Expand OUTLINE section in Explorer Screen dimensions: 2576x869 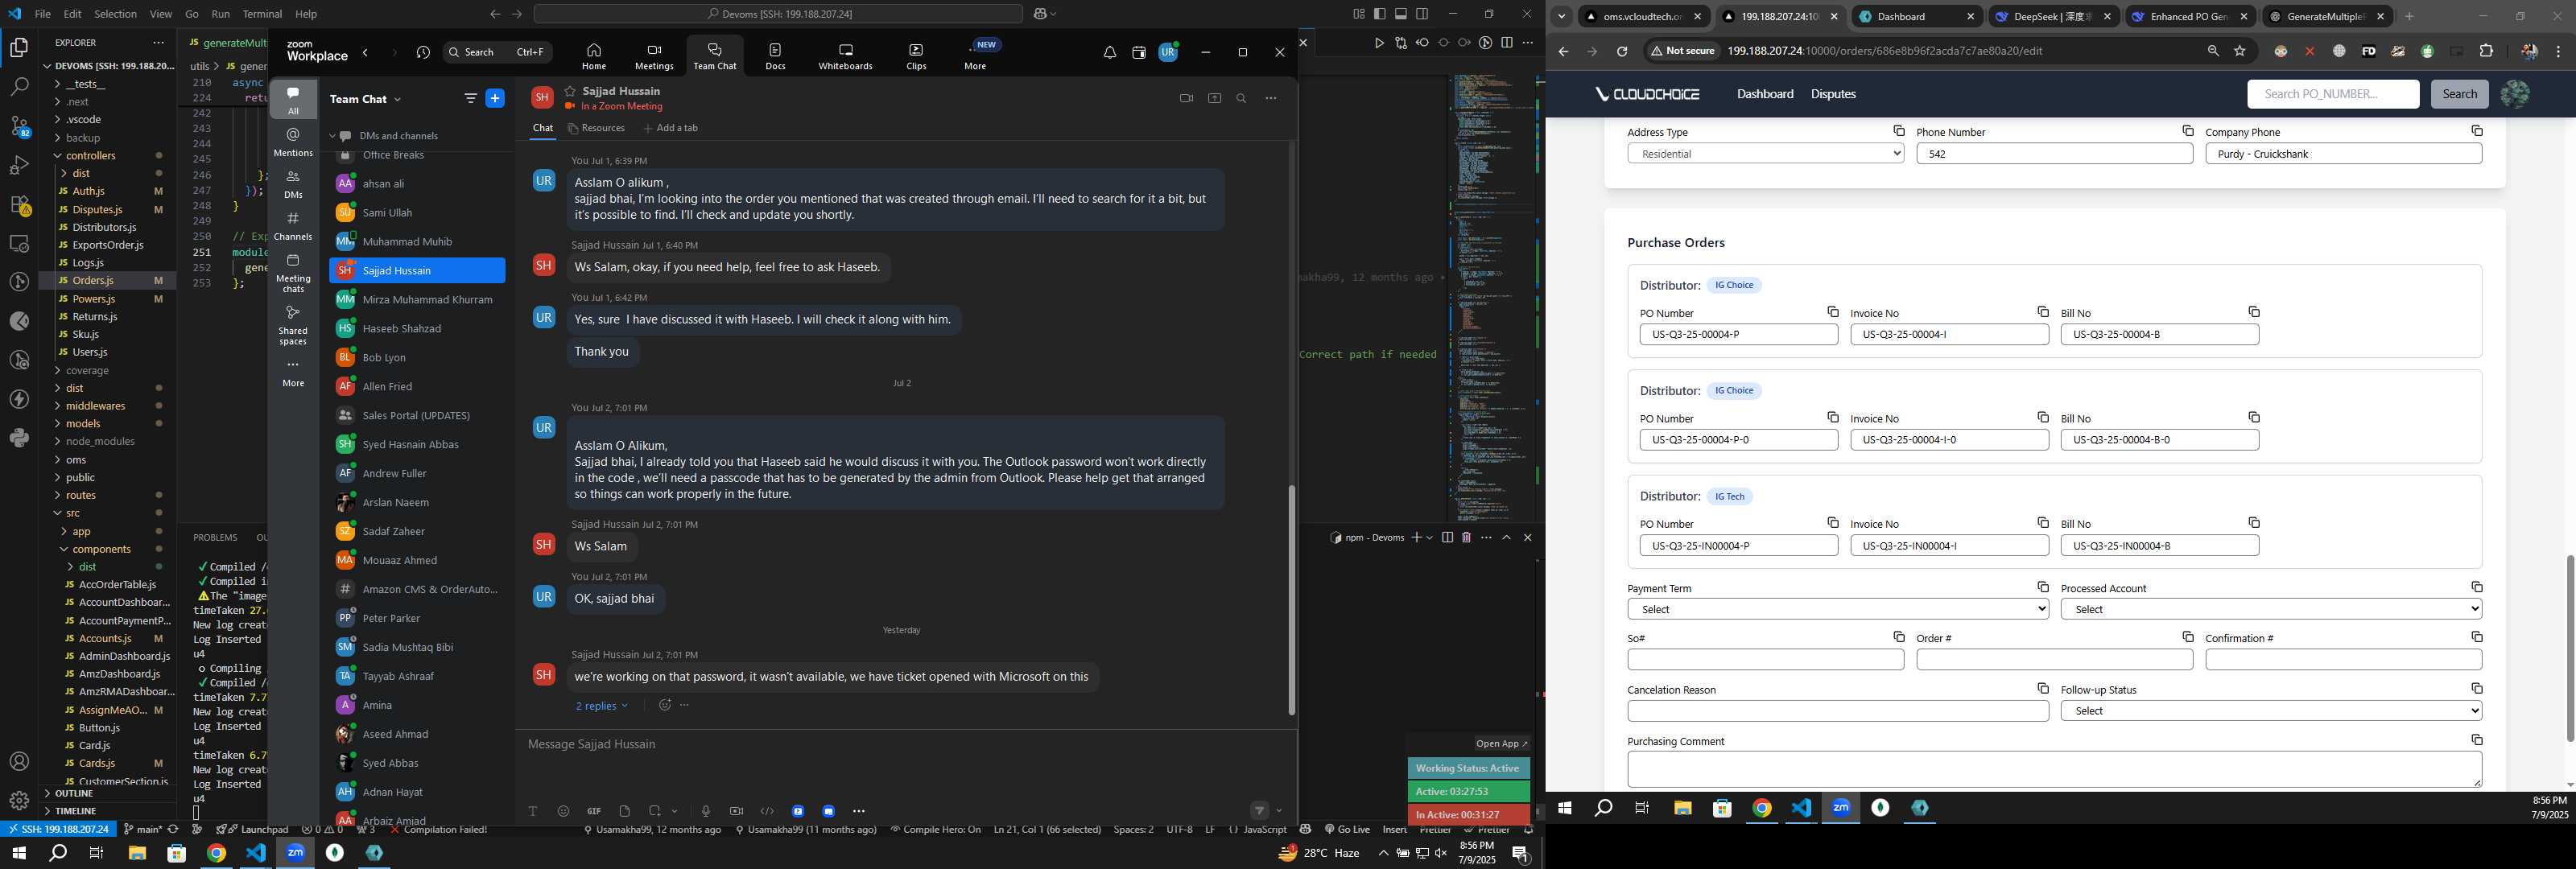tap(73, 794)
